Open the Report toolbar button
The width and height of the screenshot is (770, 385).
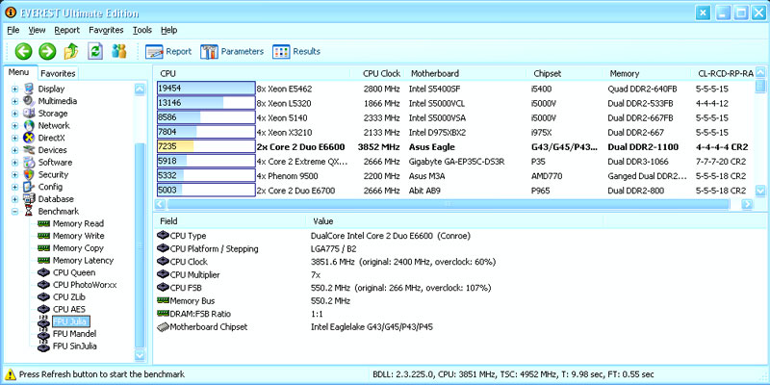click(x=168, y=52)
